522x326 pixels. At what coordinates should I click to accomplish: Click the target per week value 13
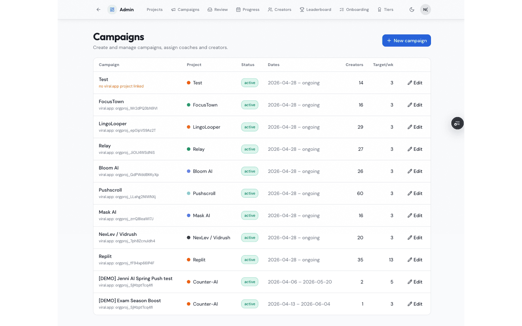pyautogui.click(x=391, y=260)
